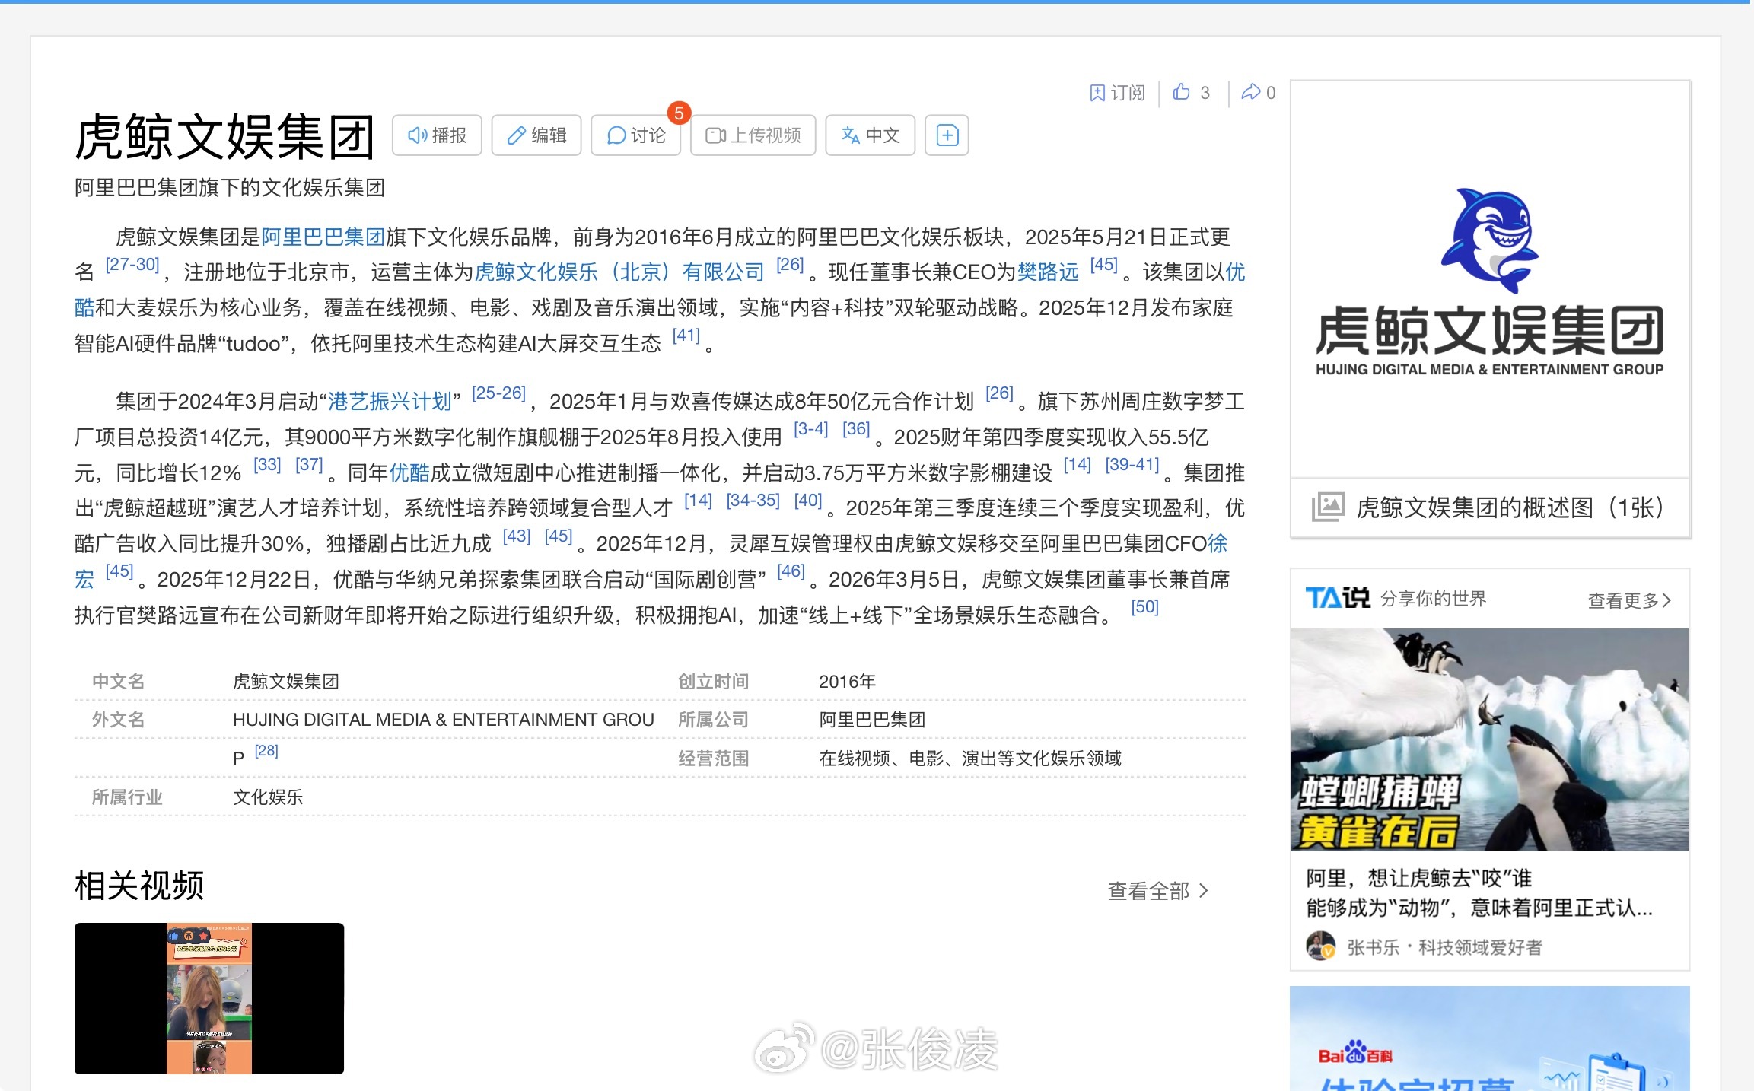Click citation reference [40]
The image size is (1754, 1091).
(807, 501)
